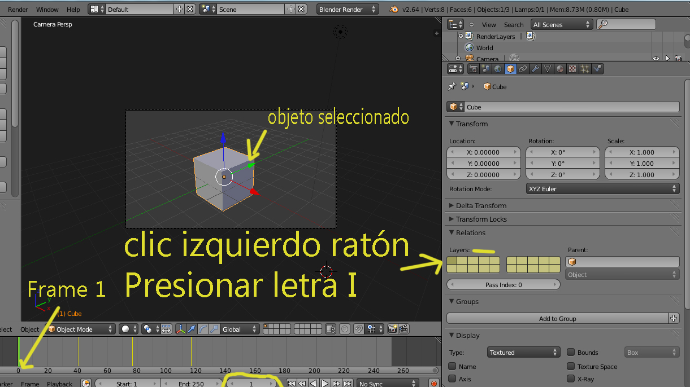Open the Global transform orientation dropdown
Viewport: 690px width, 387px height.
point(240,329)
